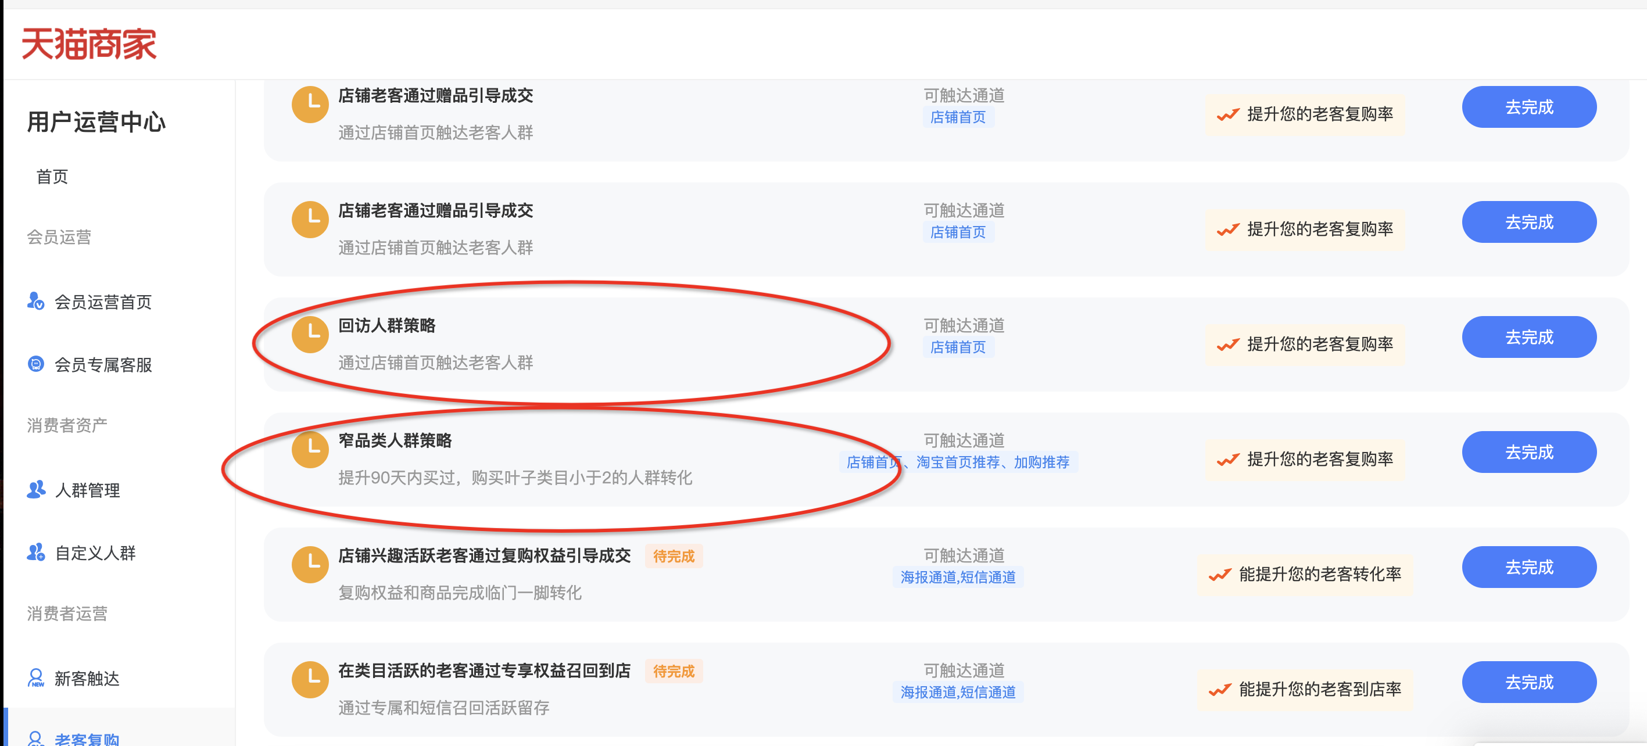
Task: Click the 会员专属客服 headset icon
Action: (x=36, y=364)
